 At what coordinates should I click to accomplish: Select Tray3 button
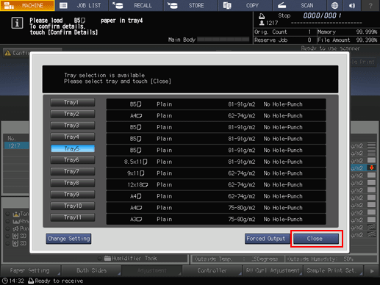pos(73,126)
